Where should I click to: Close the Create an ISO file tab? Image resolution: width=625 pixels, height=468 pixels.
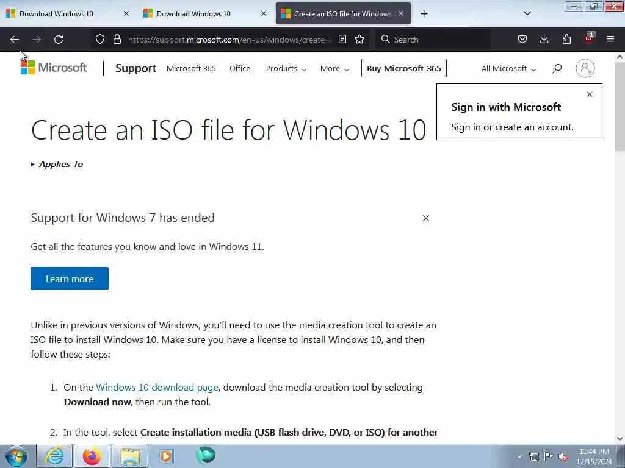coord(401,13)
